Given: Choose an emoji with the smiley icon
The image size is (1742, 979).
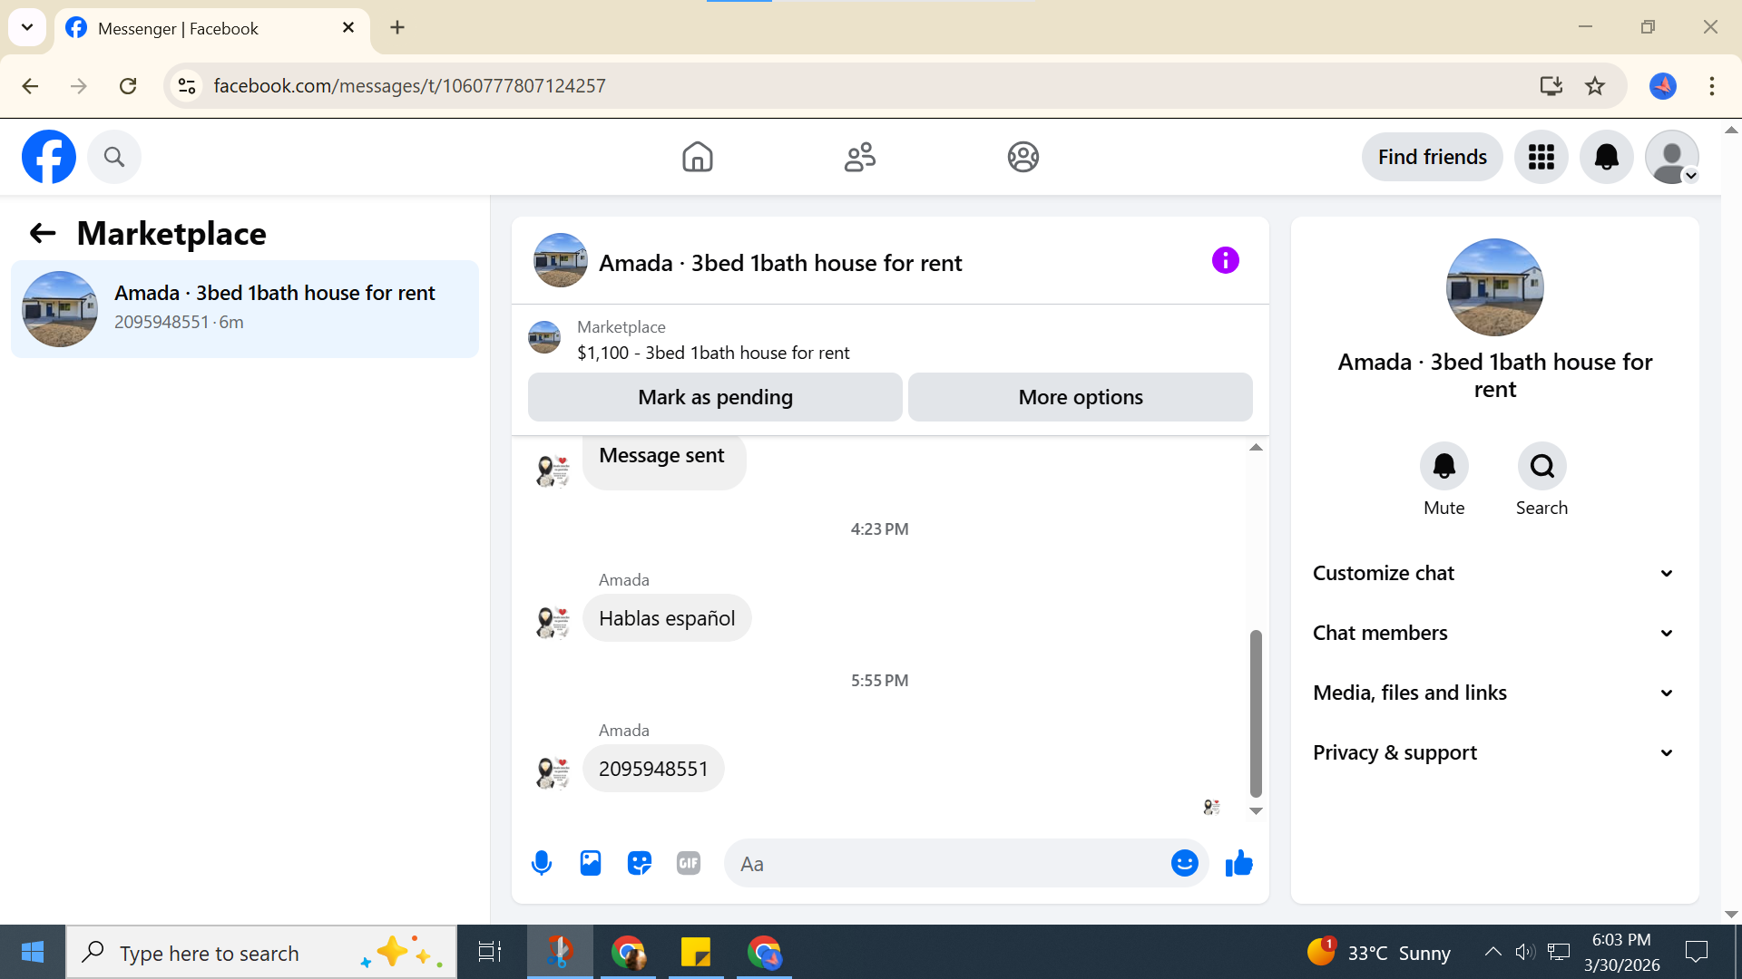Looking at the screenshot, I should 1184,863.
